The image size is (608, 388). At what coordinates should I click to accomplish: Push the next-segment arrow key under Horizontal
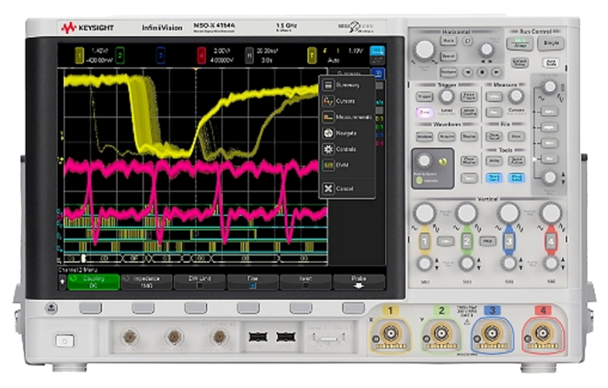496,72
